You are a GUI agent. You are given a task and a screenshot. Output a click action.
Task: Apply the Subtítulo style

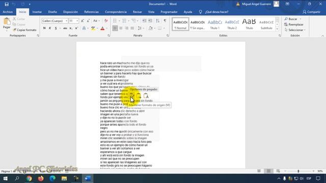click(266, 24)
